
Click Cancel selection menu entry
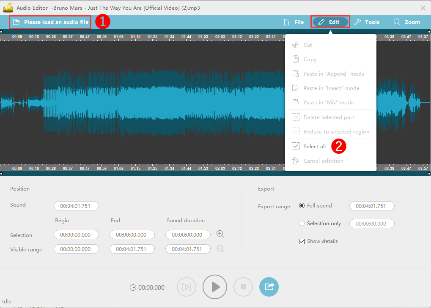(323, 161)
